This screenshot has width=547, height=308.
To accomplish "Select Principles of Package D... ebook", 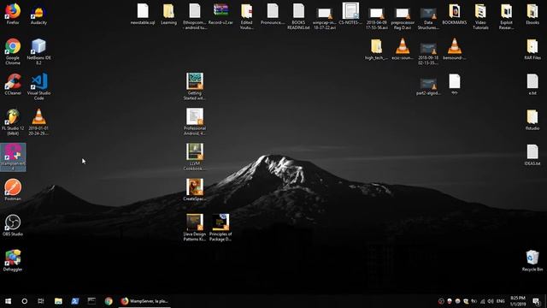I will (x=221, y=228).
